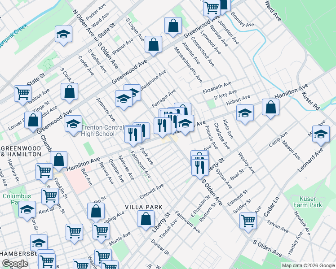The image size is (336, 269).
Task: Click the Map data ©2026 Google attribution
Action: click(x=308, y=266)
